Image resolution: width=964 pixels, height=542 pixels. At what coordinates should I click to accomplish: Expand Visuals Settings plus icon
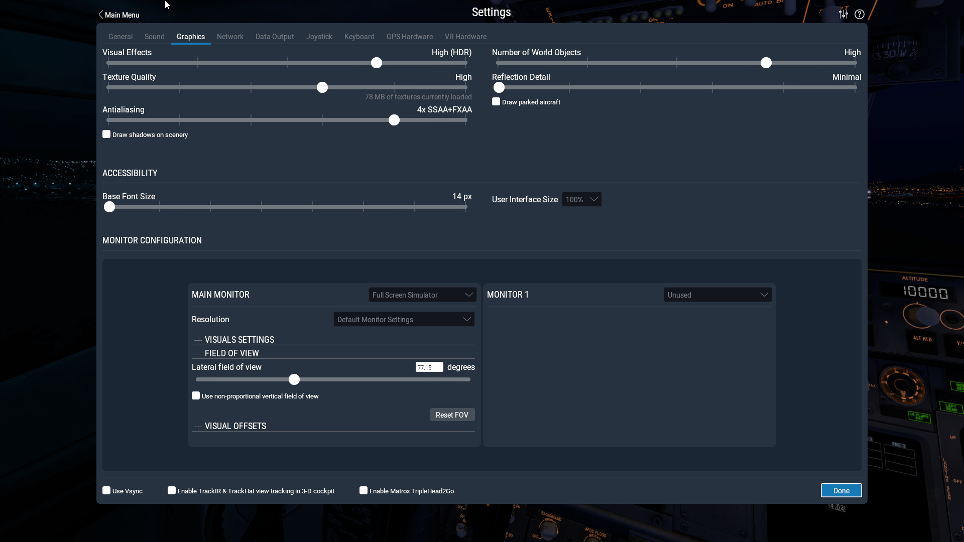[198, 340]
